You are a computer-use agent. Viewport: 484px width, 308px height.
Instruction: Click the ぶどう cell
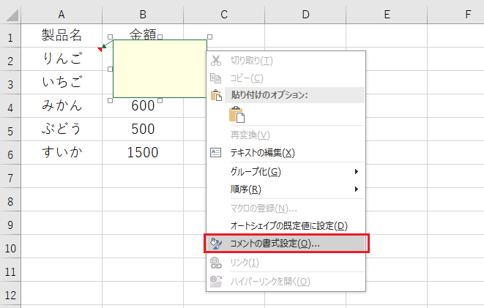[x=62, y=129]
